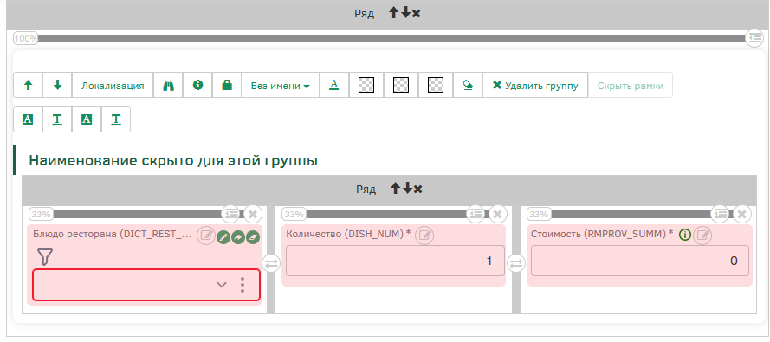770x342 pixels.
Task: Click the filter funnel icon under Блюдо ресторана
Action: [x=45, y=257]
